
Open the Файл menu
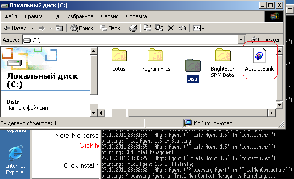[11, 16]
